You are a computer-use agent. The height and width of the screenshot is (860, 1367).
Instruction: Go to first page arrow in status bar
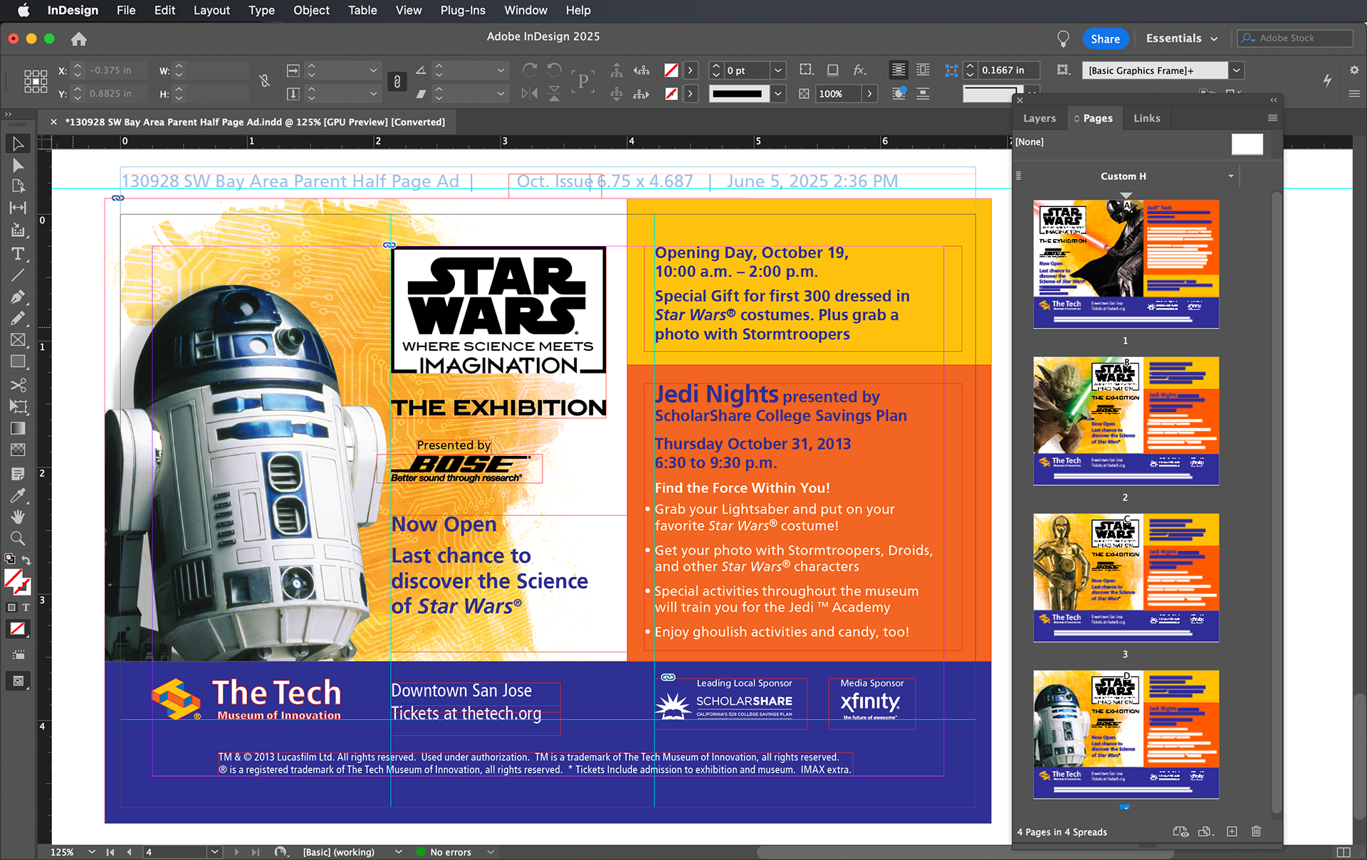tap(110, 852)
